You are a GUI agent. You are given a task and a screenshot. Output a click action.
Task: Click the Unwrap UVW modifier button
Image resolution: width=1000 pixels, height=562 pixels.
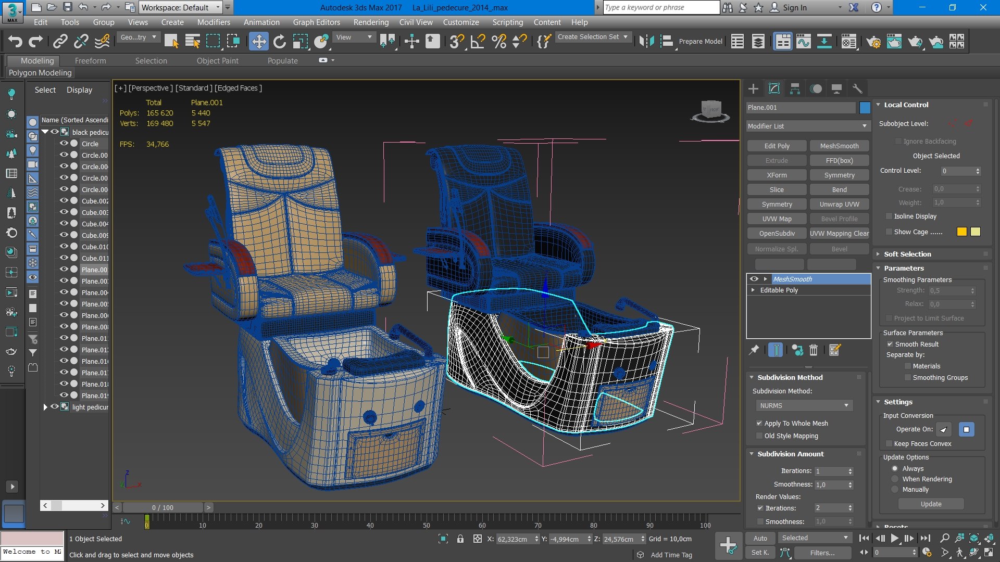839,205
